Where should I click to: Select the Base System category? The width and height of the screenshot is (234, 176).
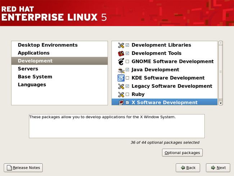59,77
